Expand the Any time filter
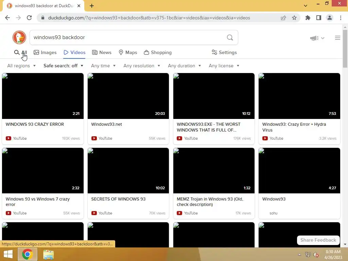 click(103, 66)
